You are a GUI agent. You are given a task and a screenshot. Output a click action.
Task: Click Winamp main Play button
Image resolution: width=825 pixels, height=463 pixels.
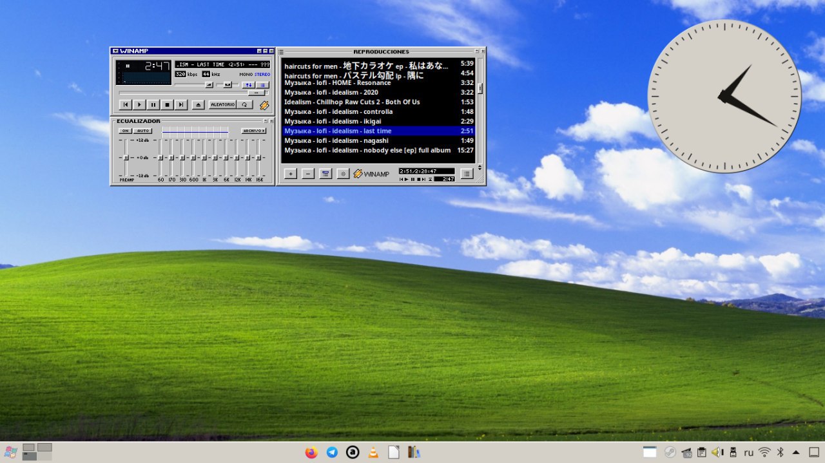tap(139, 104)
